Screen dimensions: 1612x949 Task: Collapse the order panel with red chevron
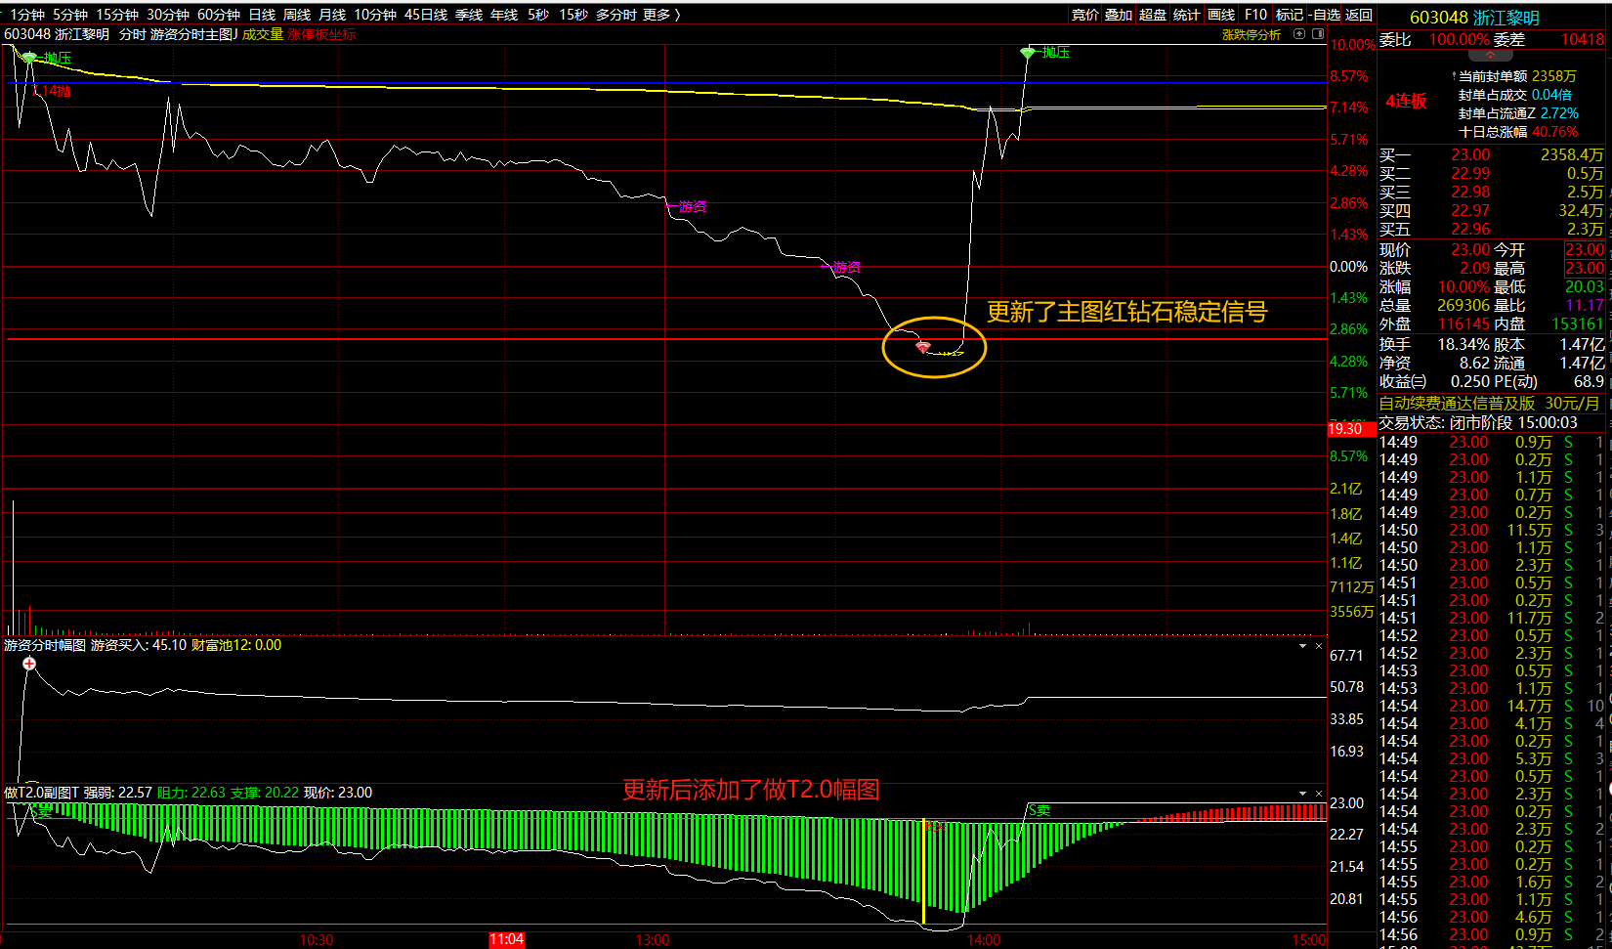(x=1490, y=56)
